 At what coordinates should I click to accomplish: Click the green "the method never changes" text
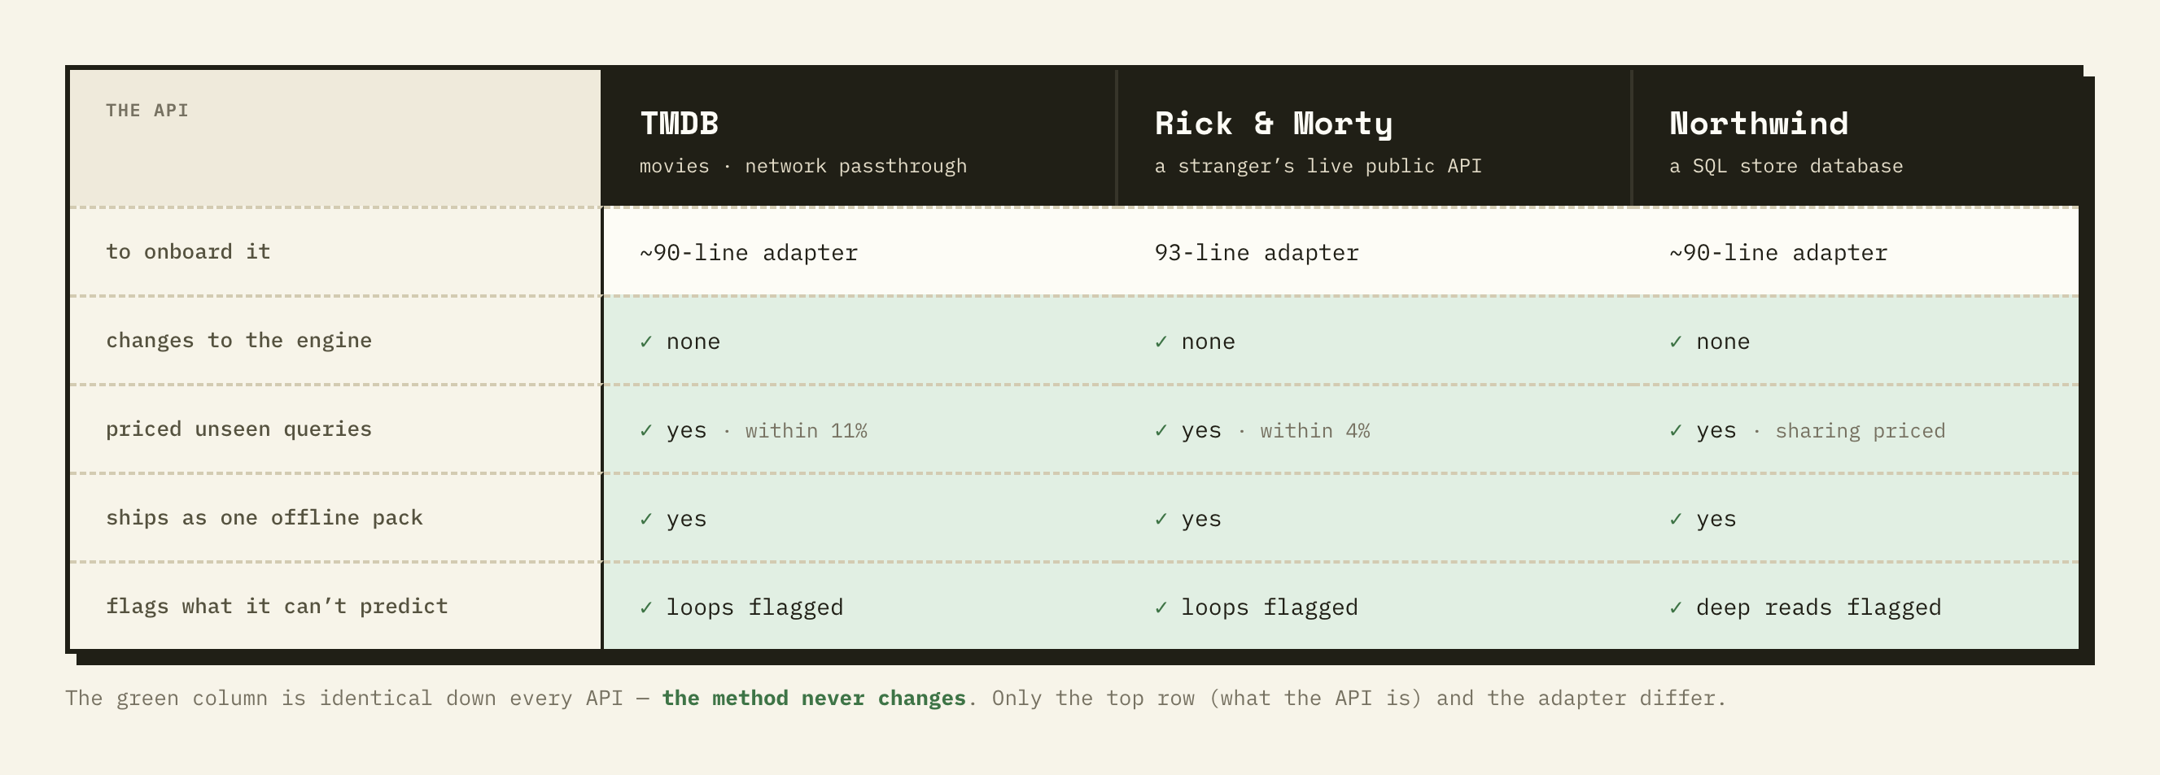pos(813,698)
